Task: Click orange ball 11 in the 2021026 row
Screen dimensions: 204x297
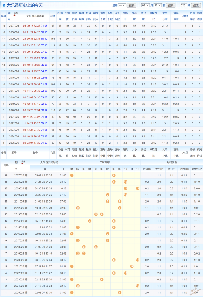Action: pos(131,266)
